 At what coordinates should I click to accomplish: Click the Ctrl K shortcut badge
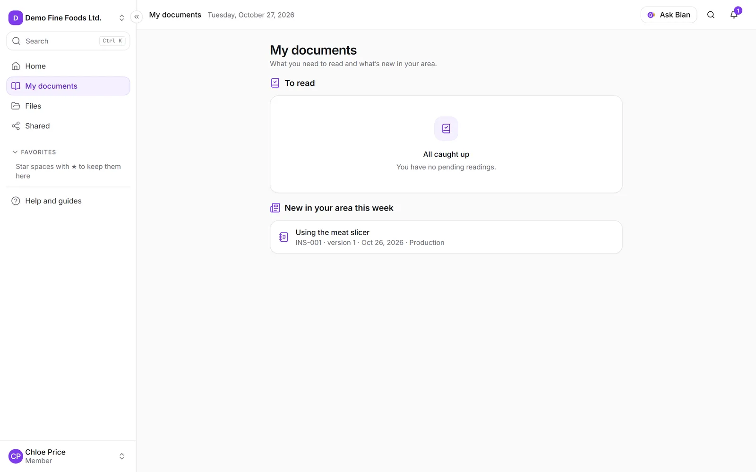tap(112, 41)
